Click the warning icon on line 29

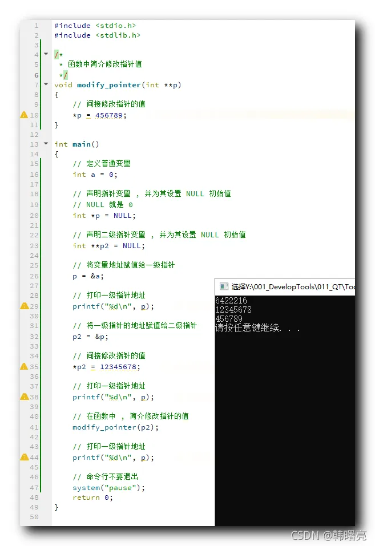pos(24,306)
